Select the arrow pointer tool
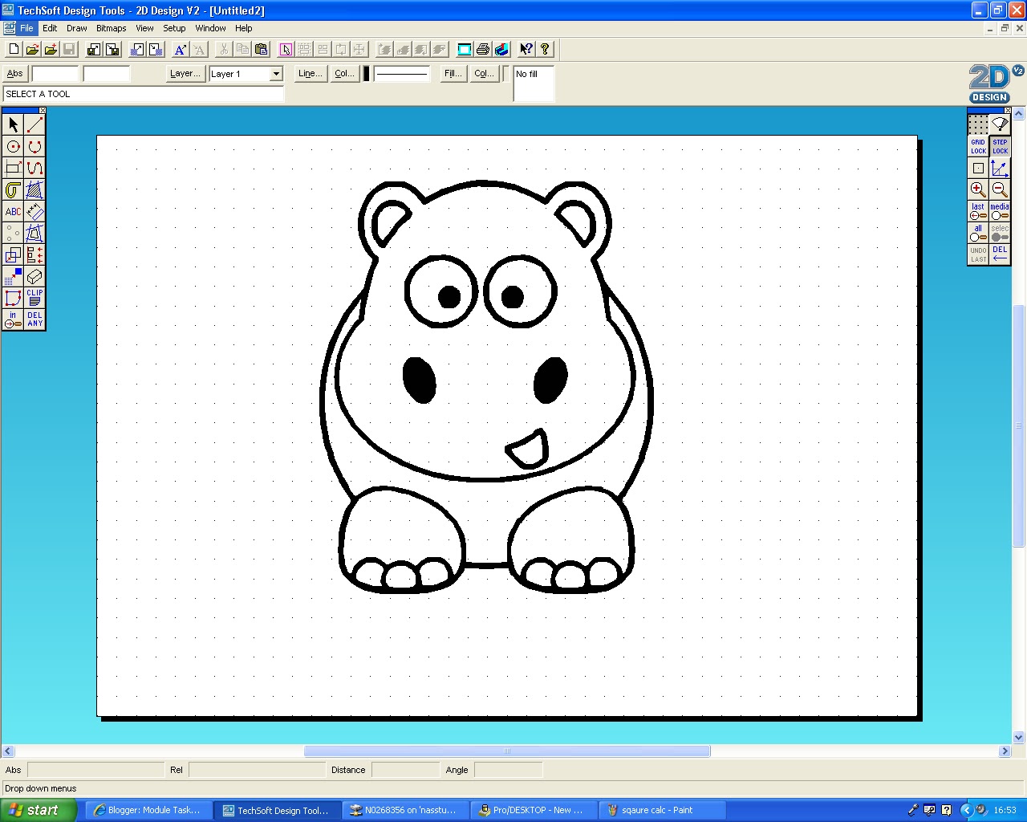 tap(12, 124)
